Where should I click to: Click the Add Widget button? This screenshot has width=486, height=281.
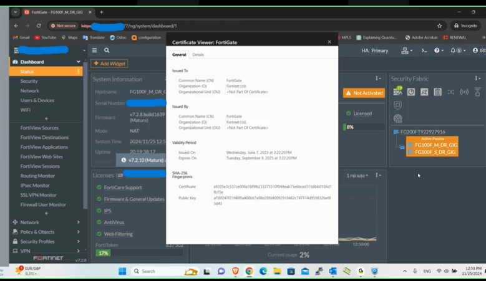109,64
